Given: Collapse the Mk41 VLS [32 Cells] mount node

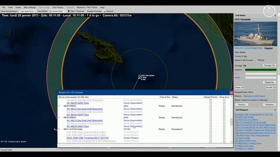Looking at the screenshot, I should click(59, 129).
